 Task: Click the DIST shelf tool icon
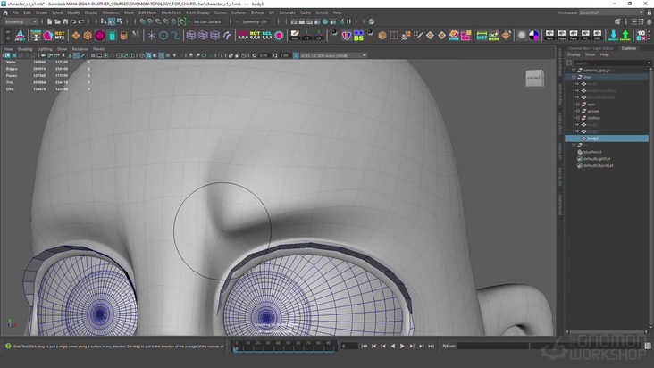[482, 35]
